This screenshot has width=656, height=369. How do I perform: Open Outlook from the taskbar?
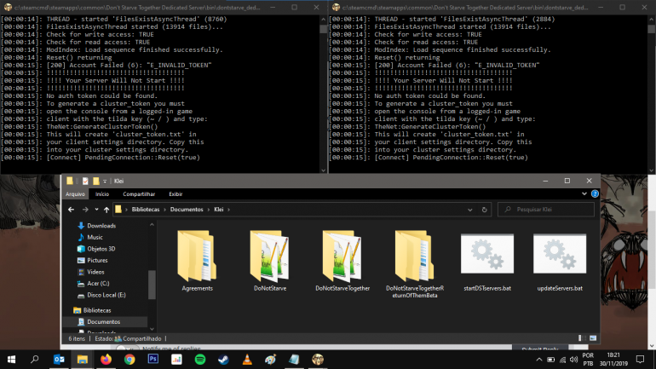59,360
